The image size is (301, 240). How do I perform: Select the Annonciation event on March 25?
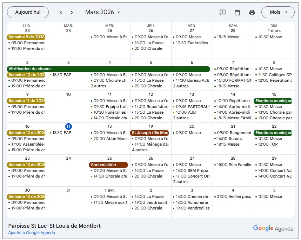[108, 165]
